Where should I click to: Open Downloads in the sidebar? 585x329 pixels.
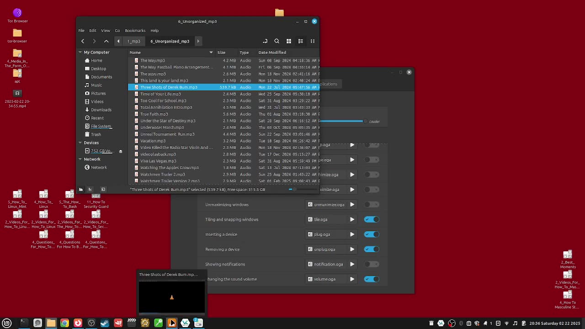coord(101,110)
